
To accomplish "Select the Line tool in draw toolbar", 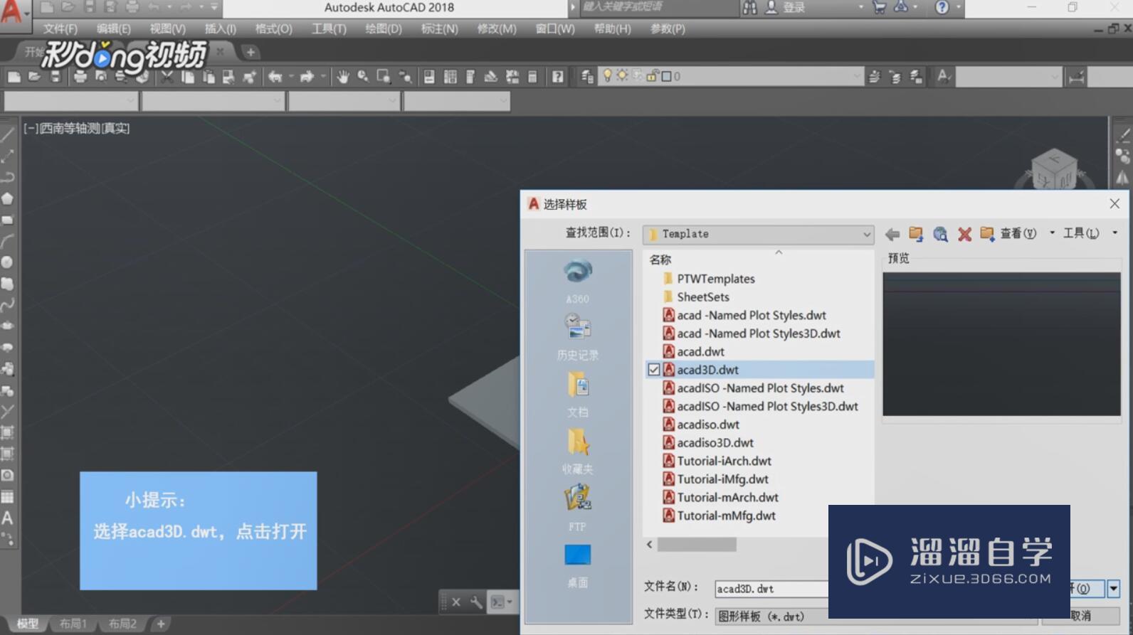I will 8,134.
